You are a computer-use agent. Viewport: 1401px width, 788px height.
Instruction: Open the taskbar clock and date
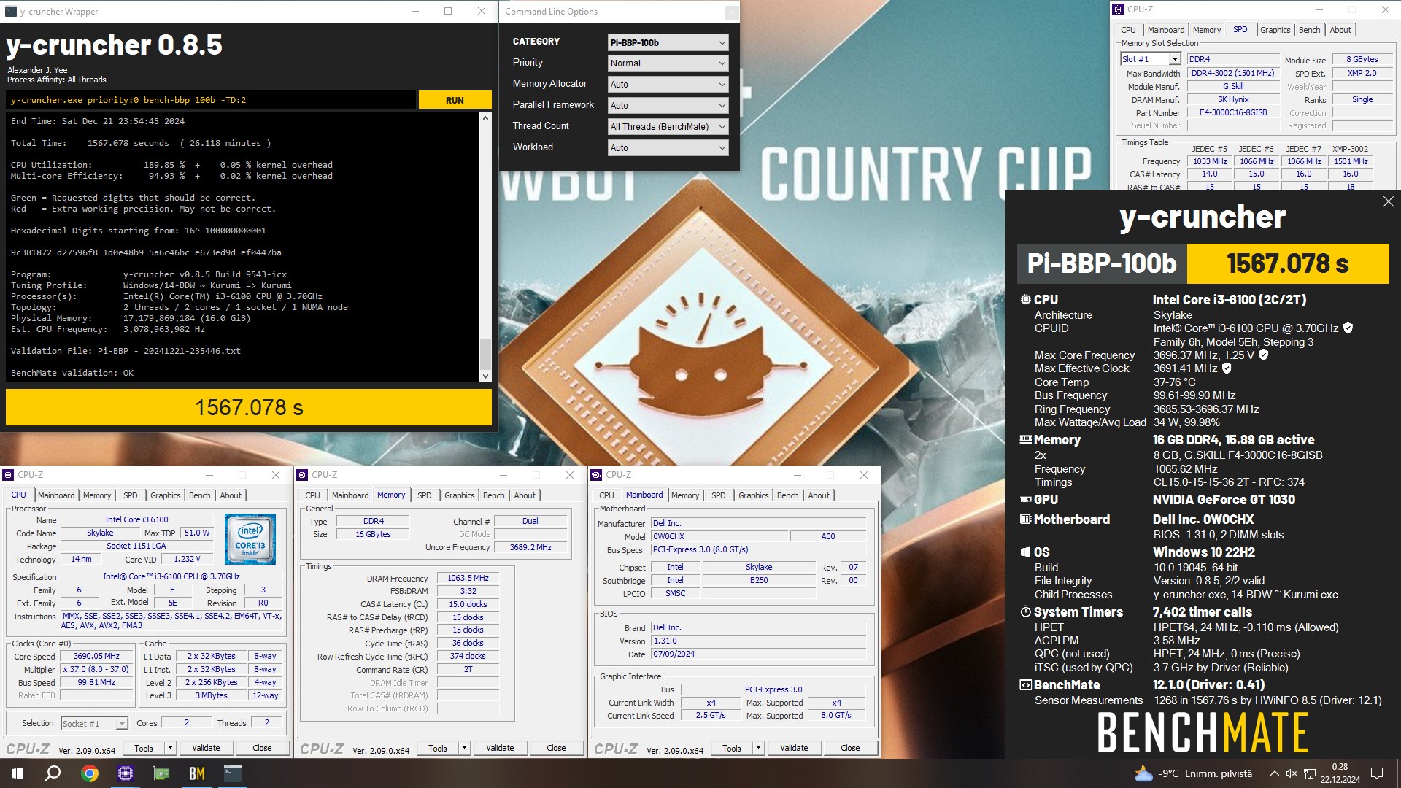point(1340,773)
